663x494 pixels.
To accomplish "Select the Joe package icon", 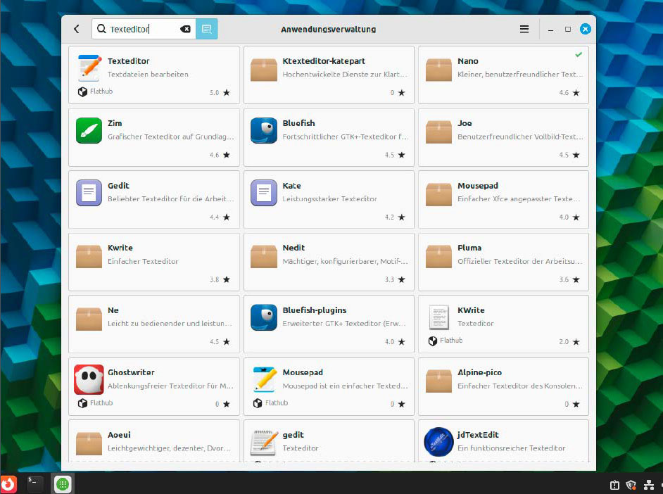I will [x=438, y=132].
